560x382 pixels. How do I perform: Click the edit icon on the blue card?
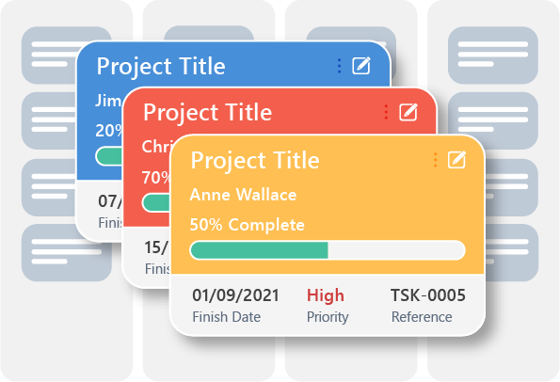[x=361, y=66]
